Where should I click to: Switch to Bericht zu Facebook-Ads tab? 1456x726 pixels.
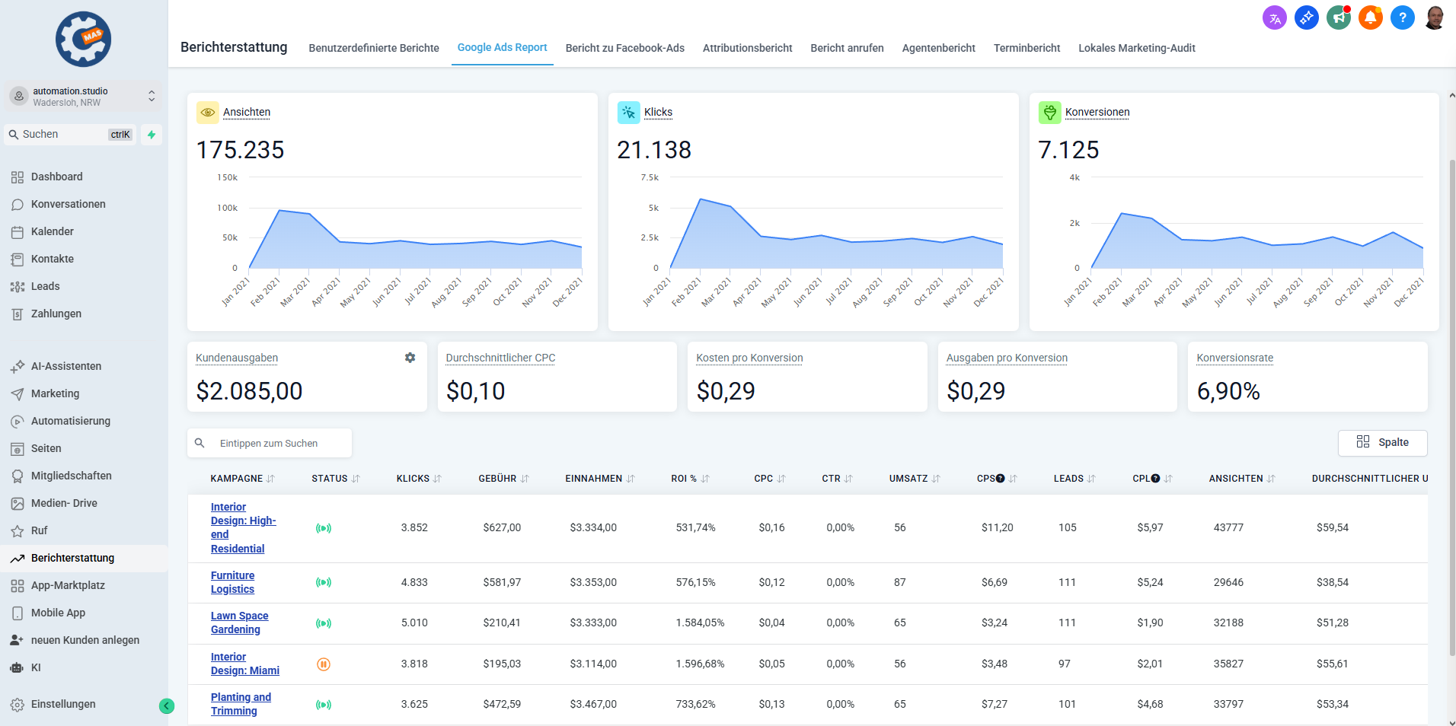tap(624, 48)
